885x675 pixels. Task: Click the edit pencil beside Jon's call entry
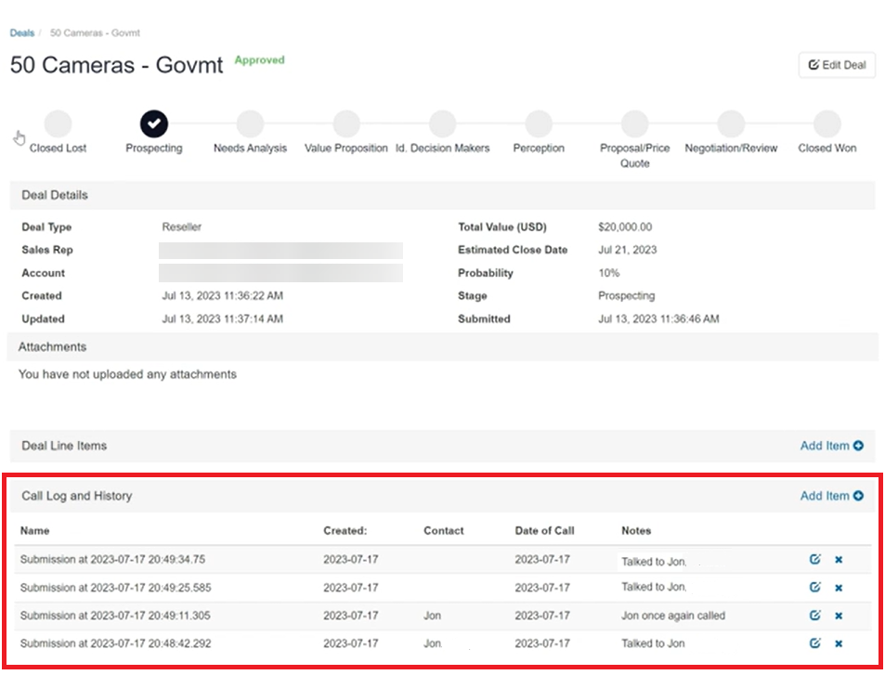point(815,615)
